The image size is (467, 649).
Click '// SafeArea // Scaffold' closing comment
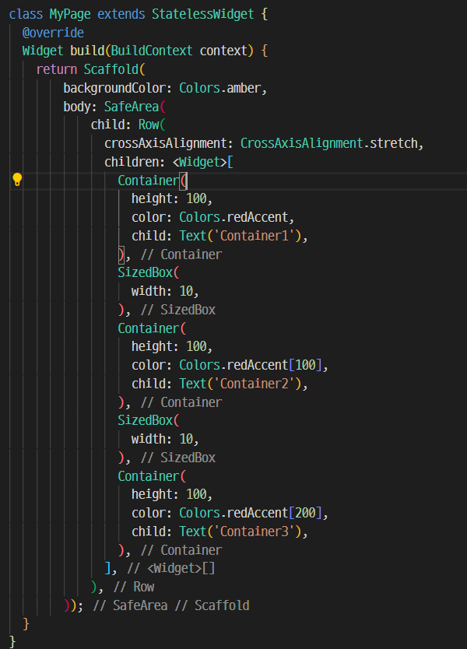(x=171, y=605)
